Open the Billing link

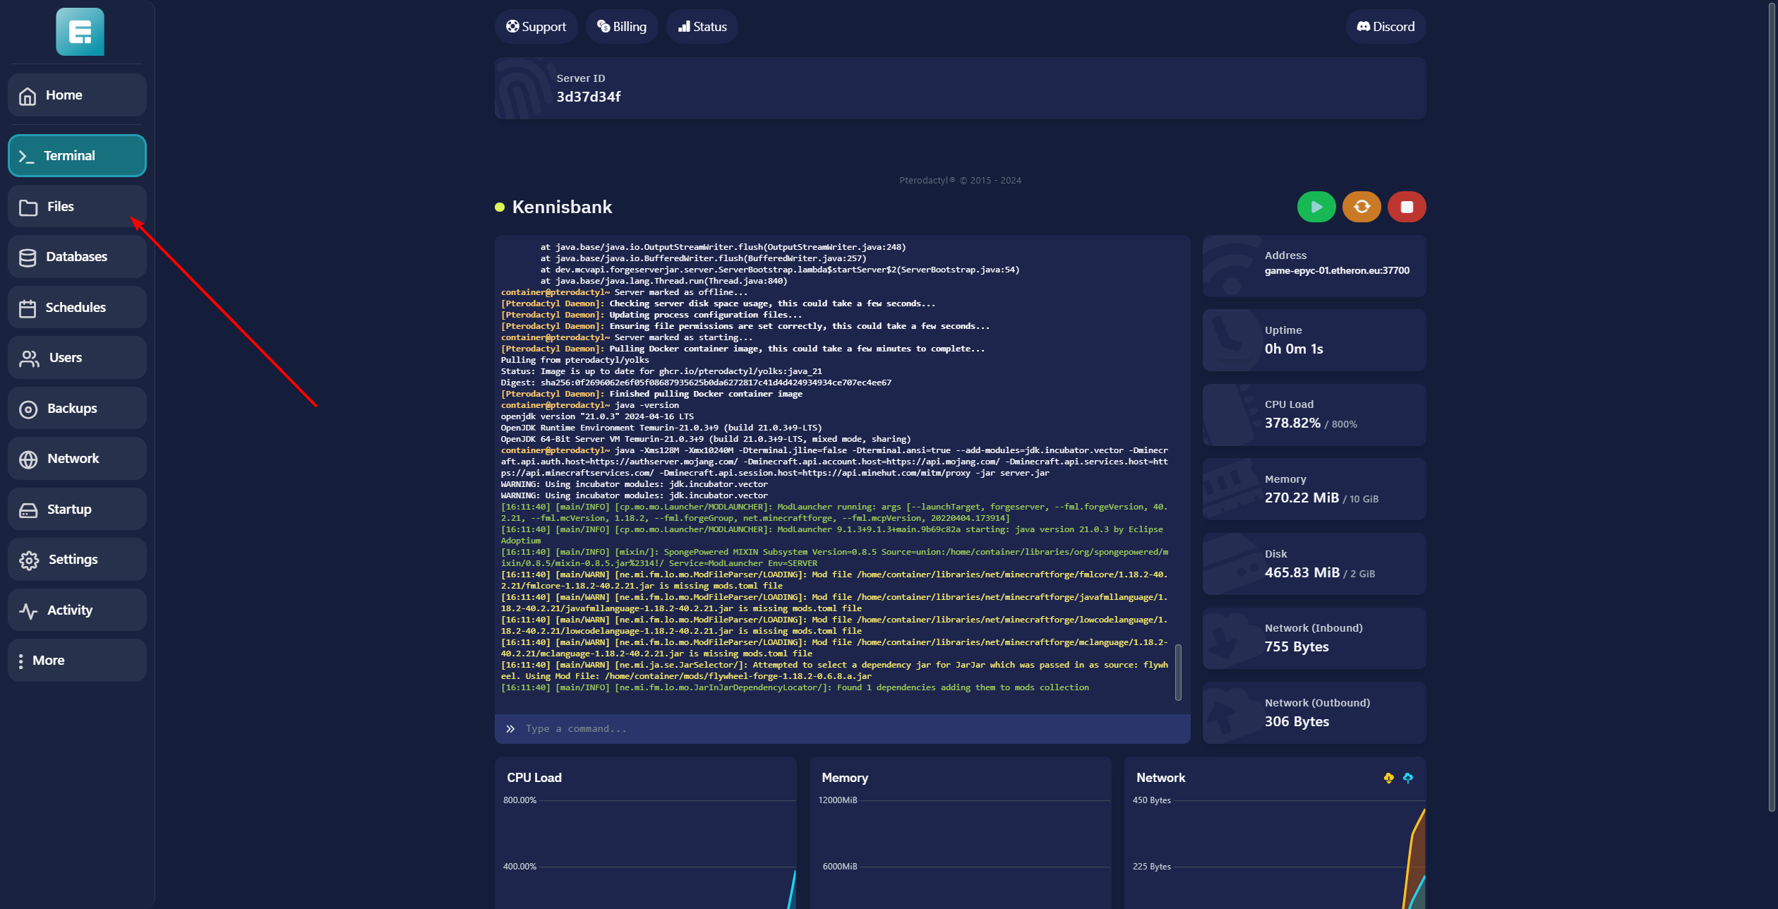[621, 27]
